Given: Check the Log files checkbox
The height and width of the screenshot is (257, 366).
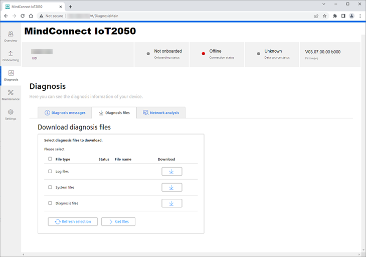Looking at the screenshot, I should point(50,171).
